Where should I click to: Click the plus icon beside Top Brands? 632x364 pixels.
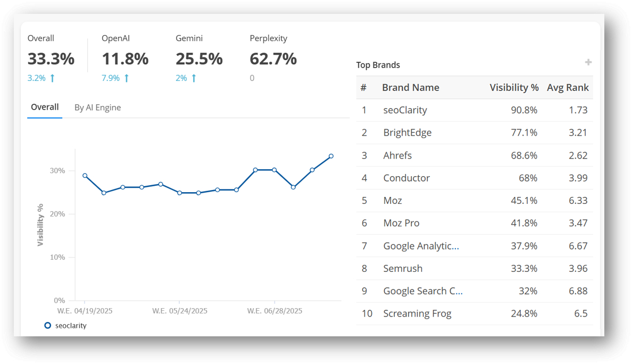point(588,63)
